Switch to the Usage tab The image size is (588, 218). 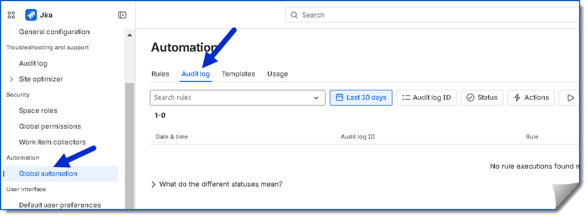click(277, 74)
